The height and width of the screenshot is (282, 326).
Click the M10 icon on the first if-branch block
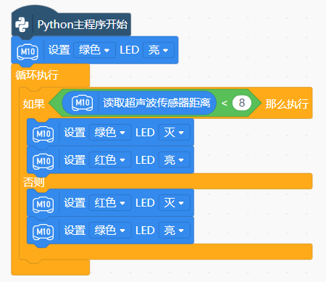point(43,133)
